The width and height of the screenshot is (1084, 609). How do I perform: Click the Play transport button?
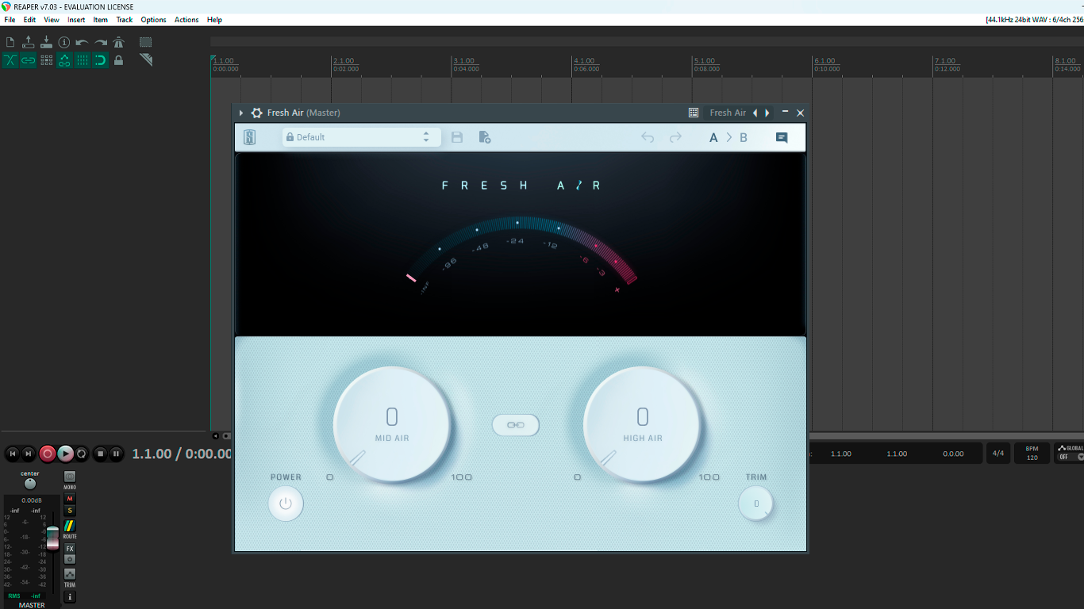(x=65, y=454)
